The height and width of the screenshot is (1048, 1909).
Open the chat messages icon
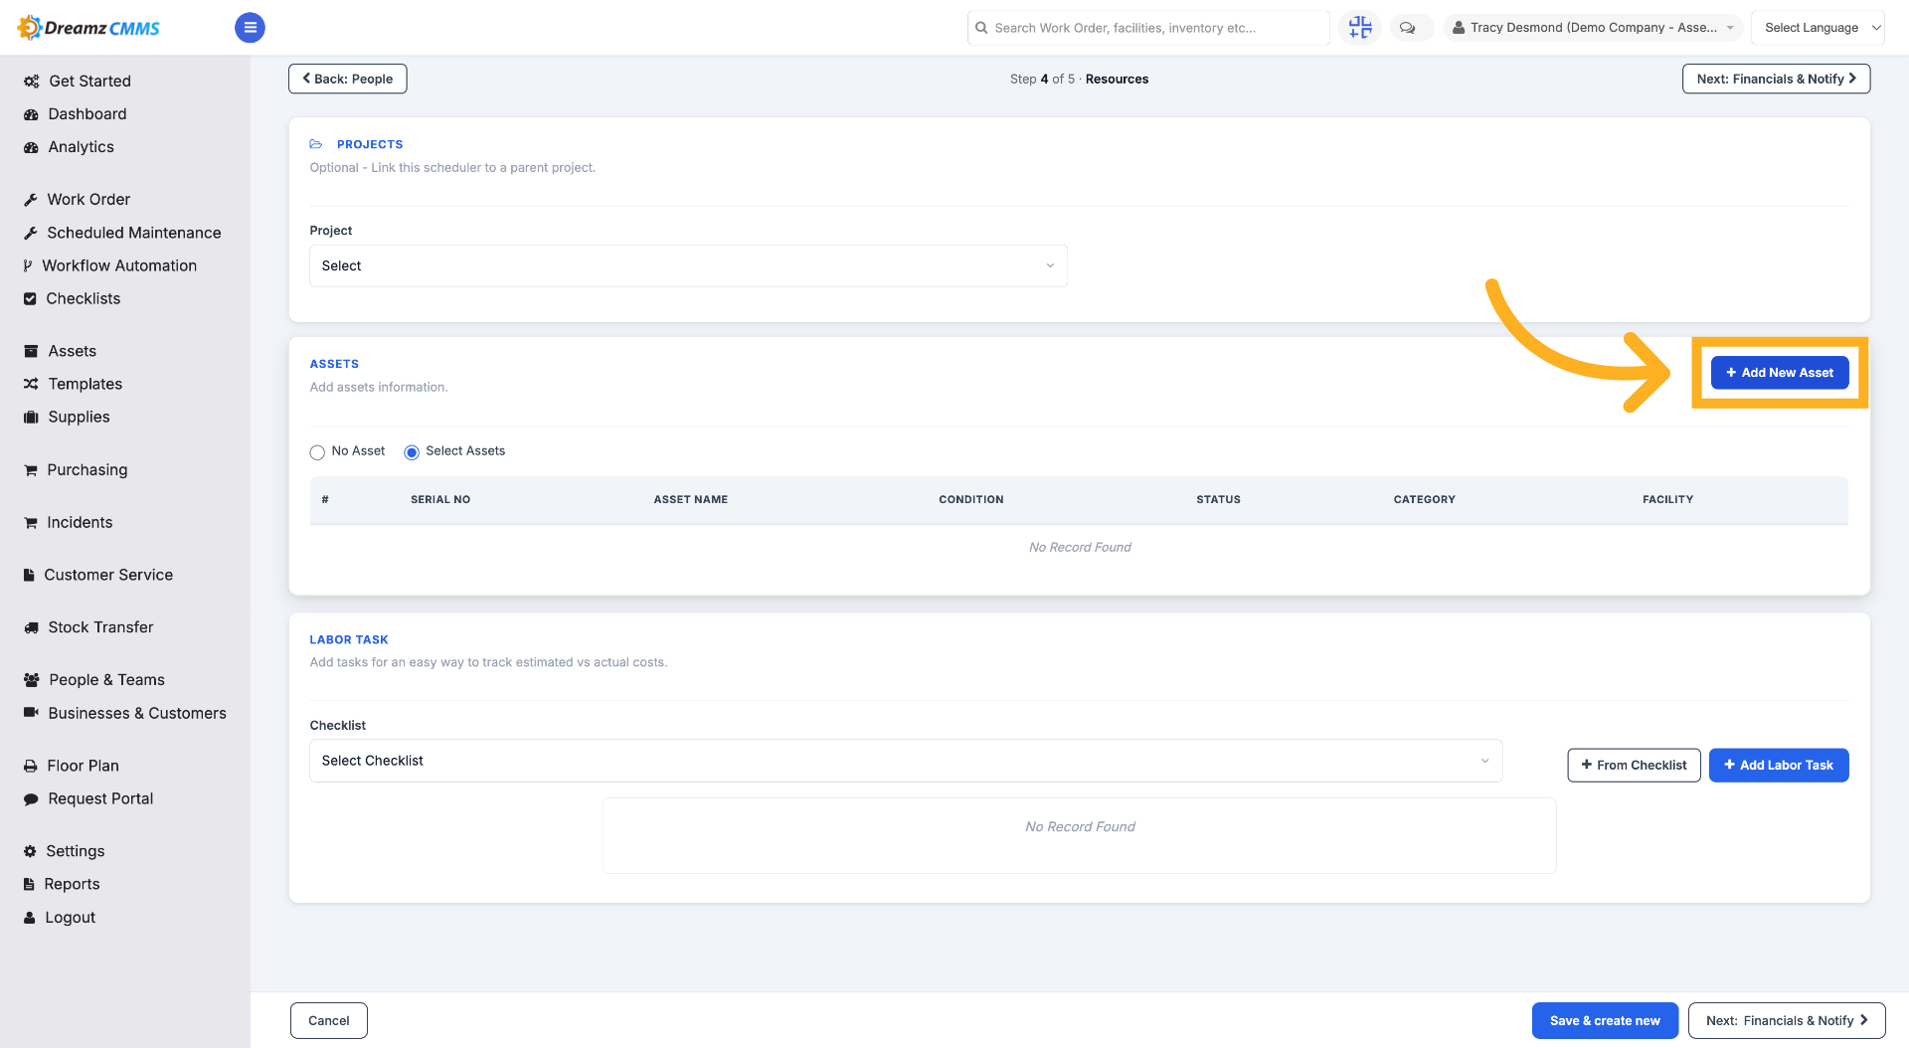click(x=1408, y=28)
